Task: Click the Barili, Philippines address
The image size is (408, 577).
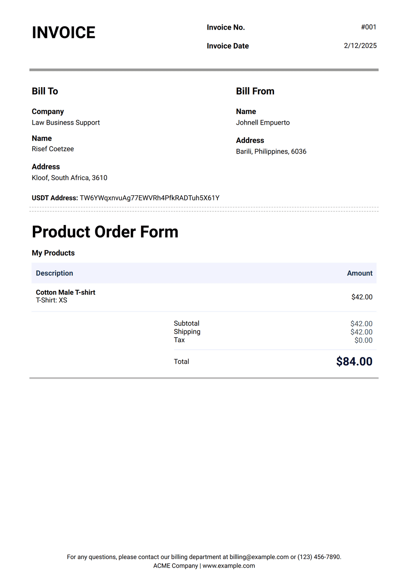Action: tap(271, 152)
